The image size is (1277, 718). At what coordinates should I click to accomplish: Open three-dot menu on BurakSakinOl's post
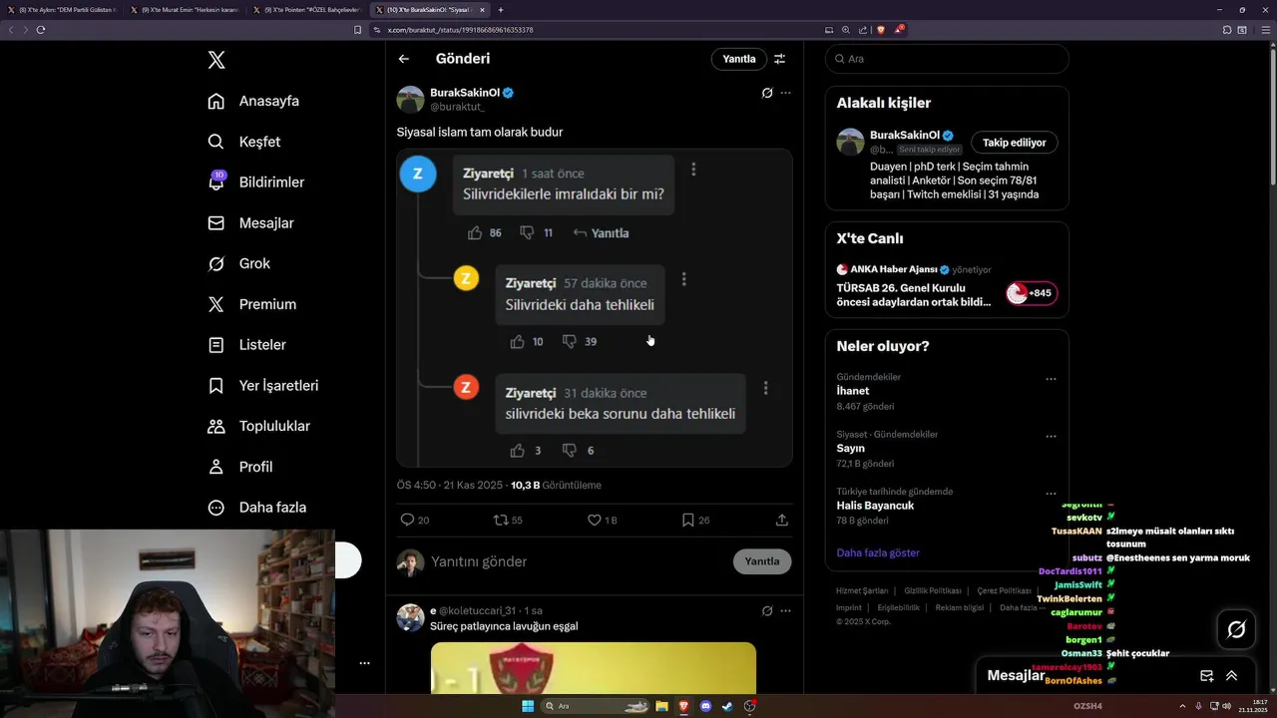[x=786, y=93]
